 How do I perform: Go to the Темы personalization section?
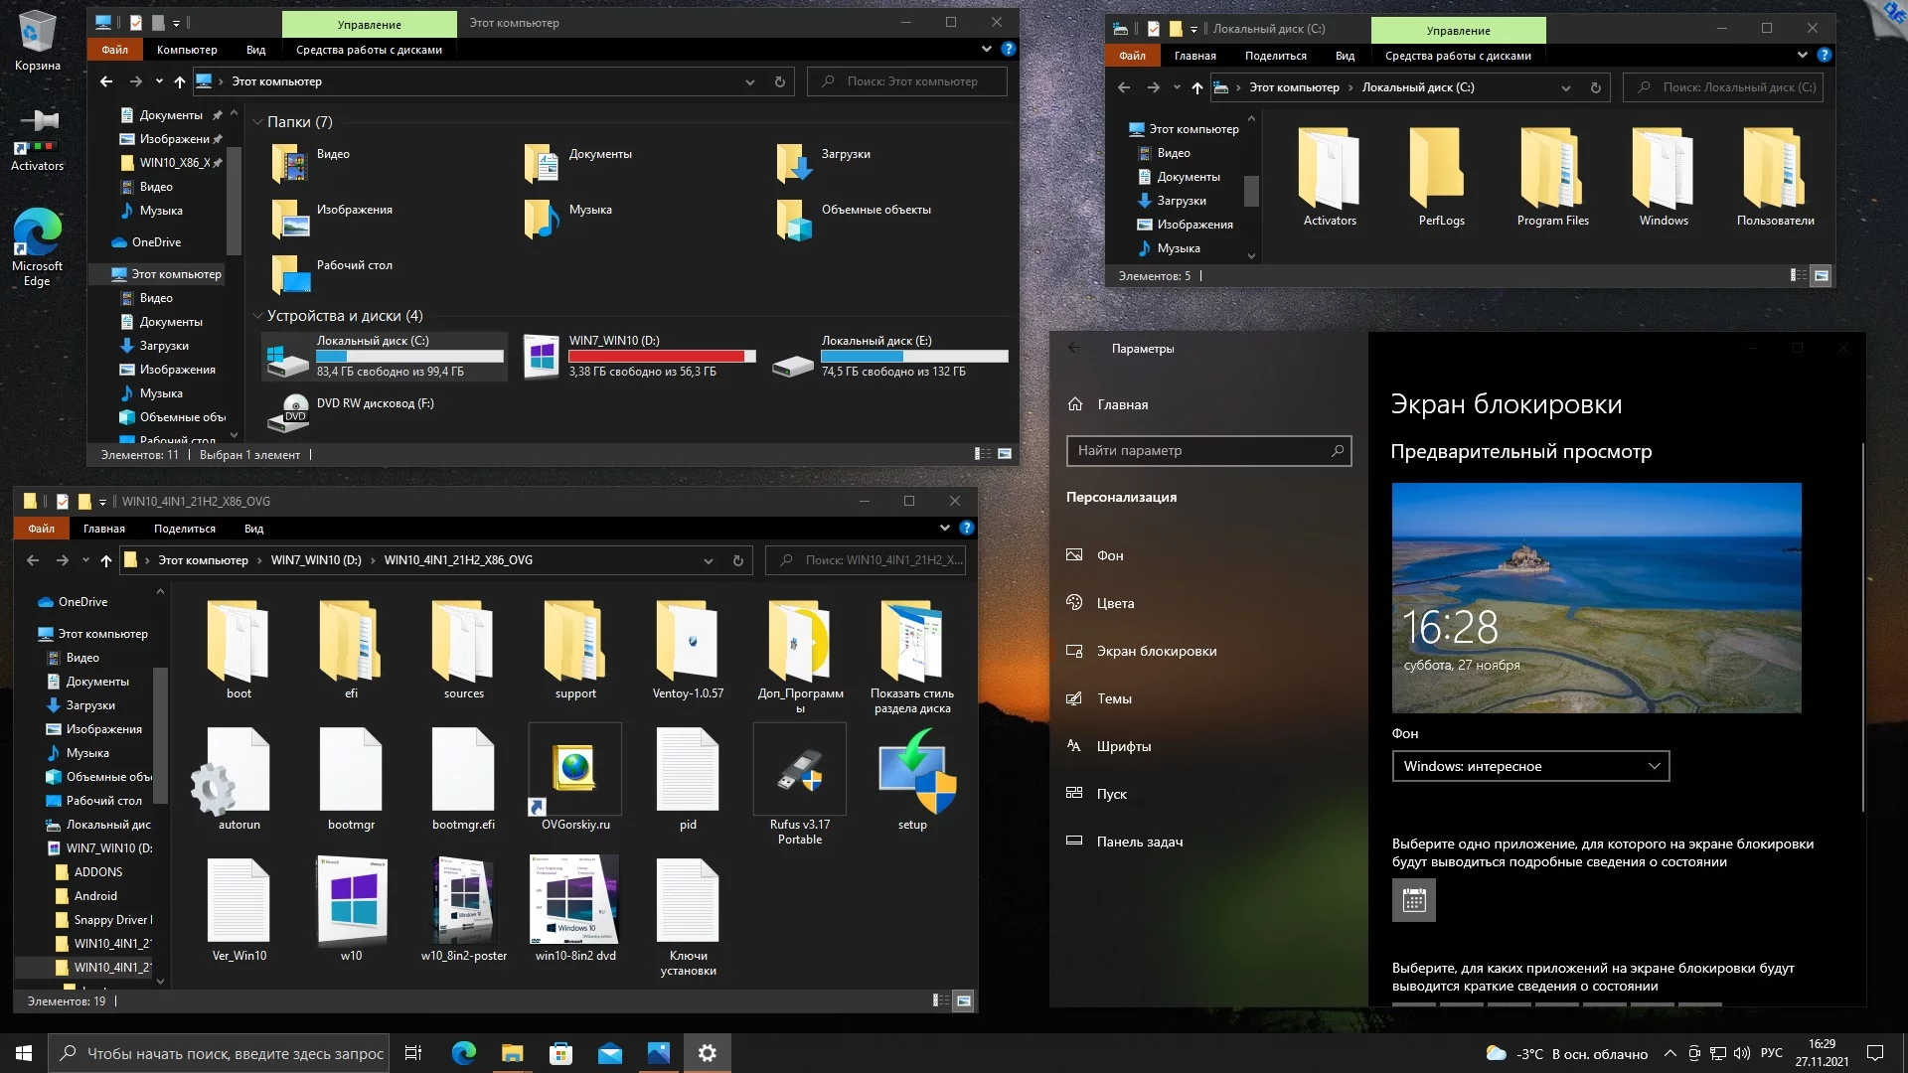pos(1114,698)
